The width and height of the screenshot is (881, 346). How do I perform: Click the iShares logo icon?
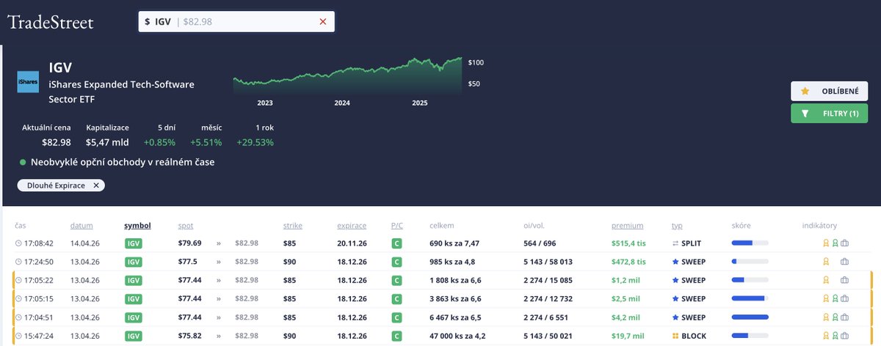pyautogui.click(x=28, y=82)
